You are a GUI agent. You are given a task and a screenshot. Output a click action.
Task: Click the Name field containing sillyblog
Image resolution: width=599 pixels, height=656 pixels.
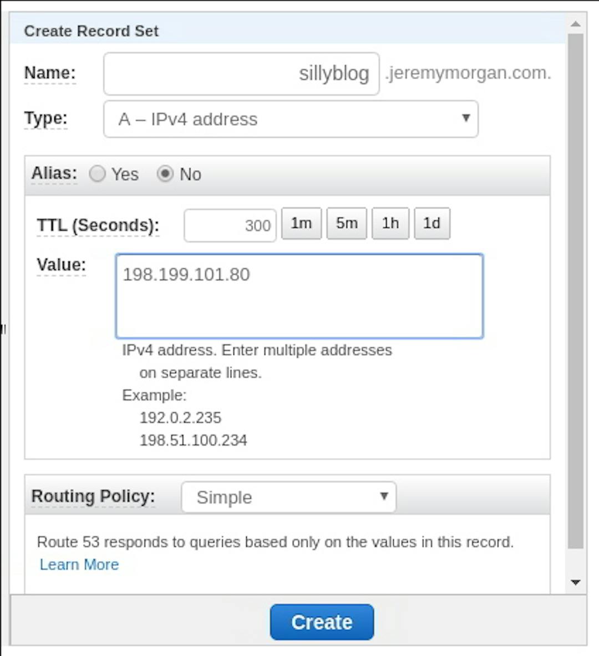(x=241, y=74)
